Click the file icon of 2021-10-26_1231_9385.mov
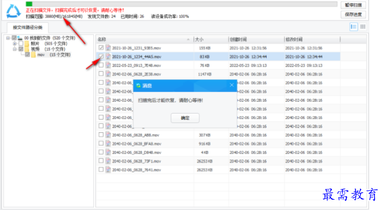 pyautogui.click(x=108, y=48)
